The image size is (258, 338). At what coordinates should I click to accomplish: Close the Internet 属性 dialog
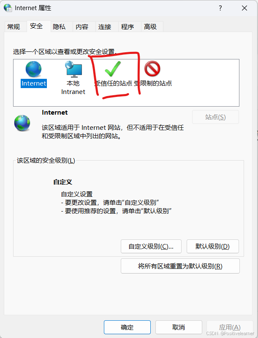(244, 8)
